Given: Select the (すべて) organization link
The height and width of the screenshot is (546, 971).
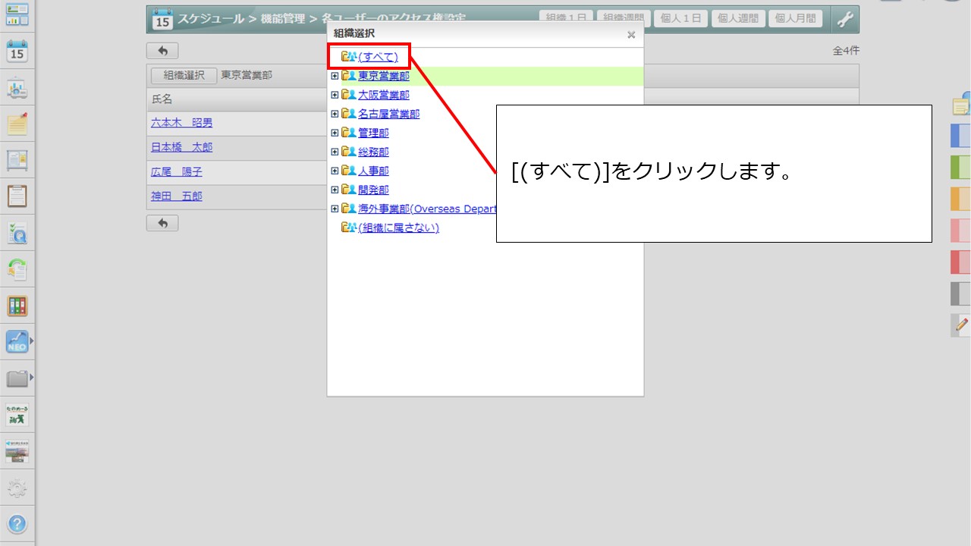Looking at the screenshot, I should pyautogui.click(x=378, y=57).
